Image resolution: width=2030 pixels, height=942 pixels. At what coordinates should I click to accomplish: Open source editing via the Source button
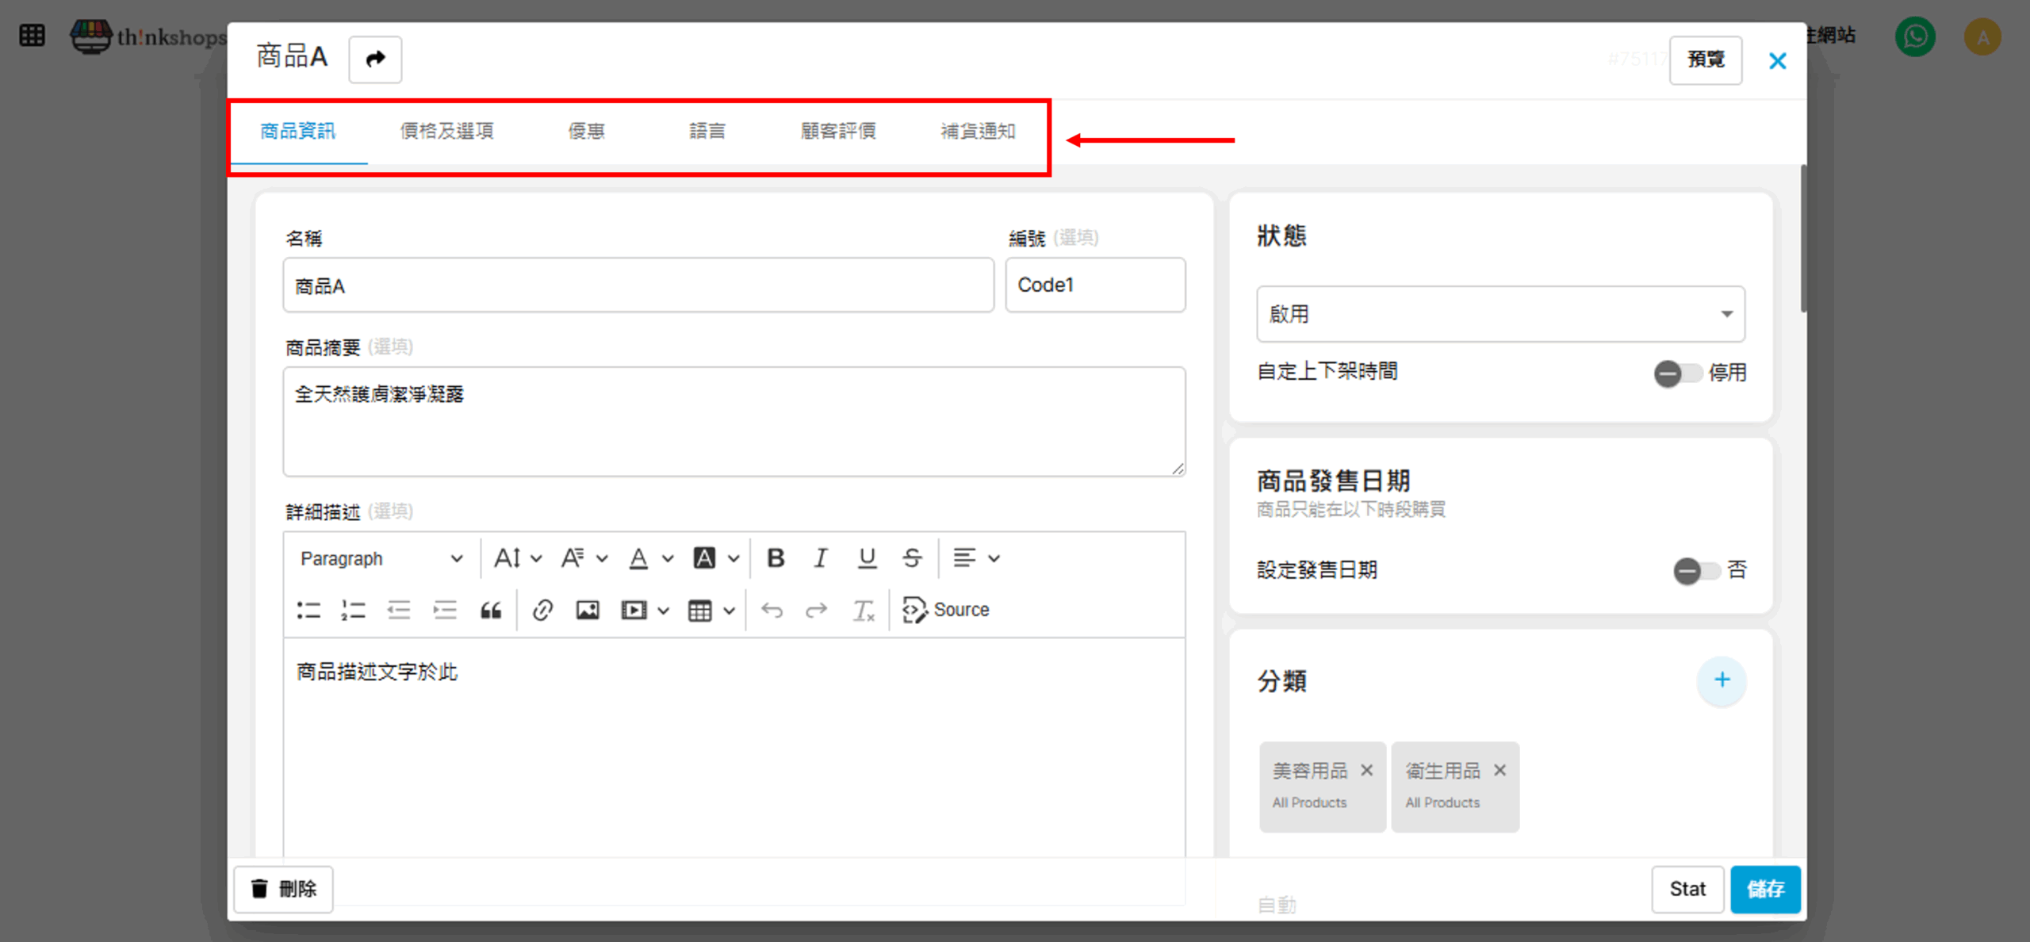[x=946, y=610]
